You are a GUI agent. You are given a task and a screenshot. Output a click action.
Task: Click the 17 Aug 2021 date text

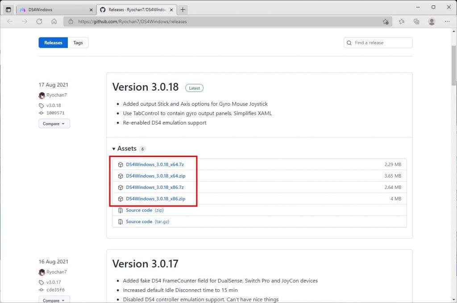coord(54,85)
